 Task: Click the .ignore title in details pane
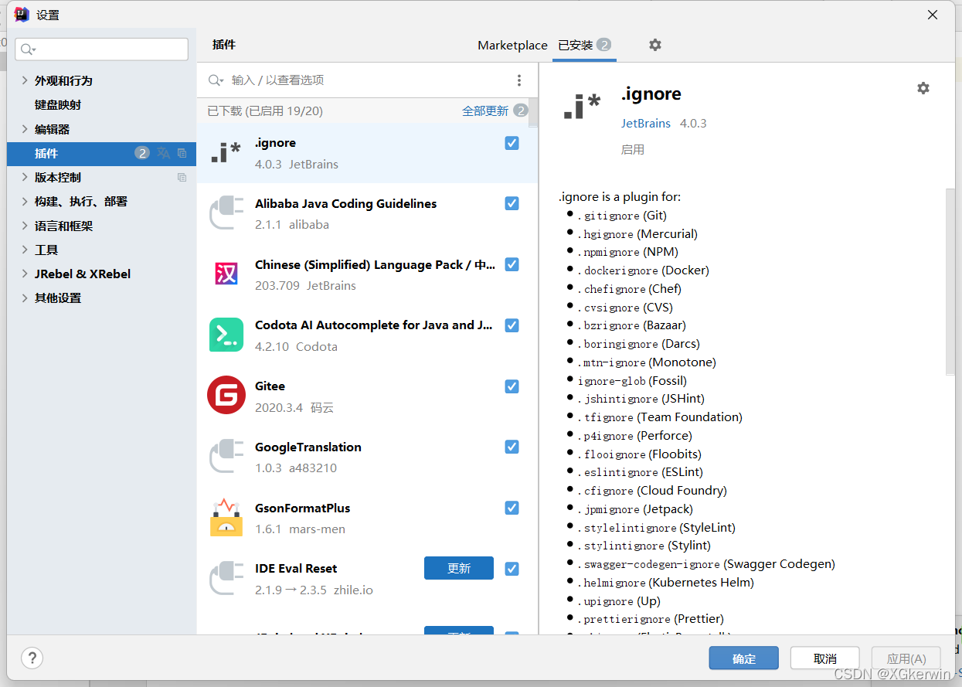point(651,94)
